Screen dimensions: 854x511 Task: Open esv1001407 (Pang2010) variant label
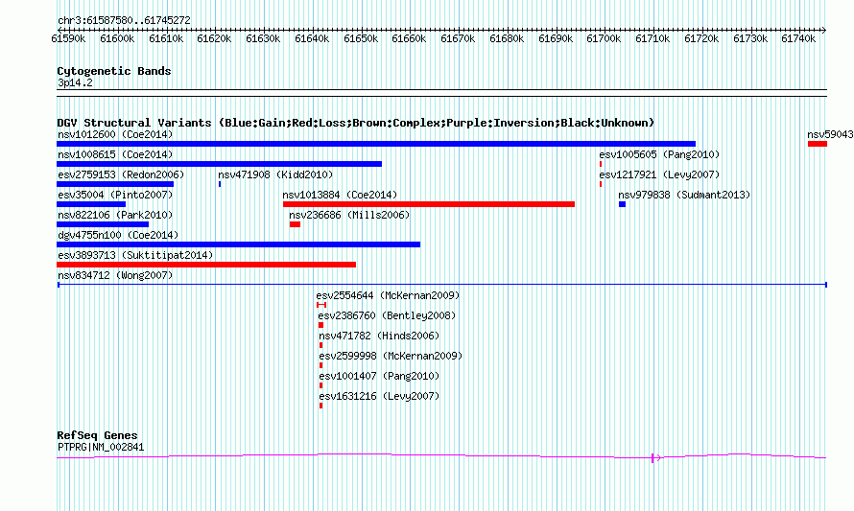coord(379,376)
